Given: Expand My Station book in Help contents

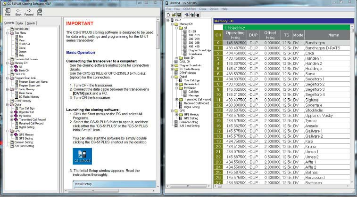Looking at the screenshot, I should (x=12, y=116).
